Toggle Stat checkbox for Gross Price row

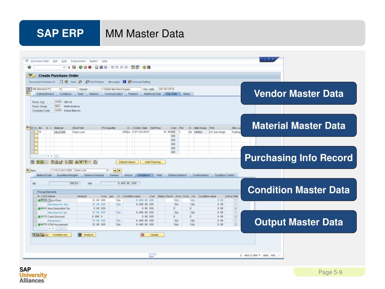tap(236, 200)
